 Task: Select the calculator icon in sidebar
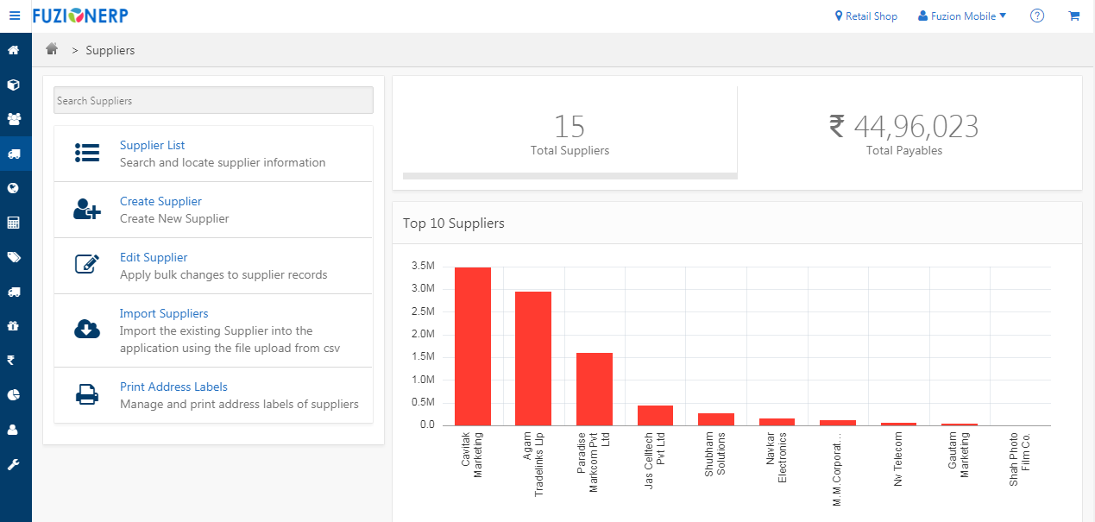[x=14, y=223]
